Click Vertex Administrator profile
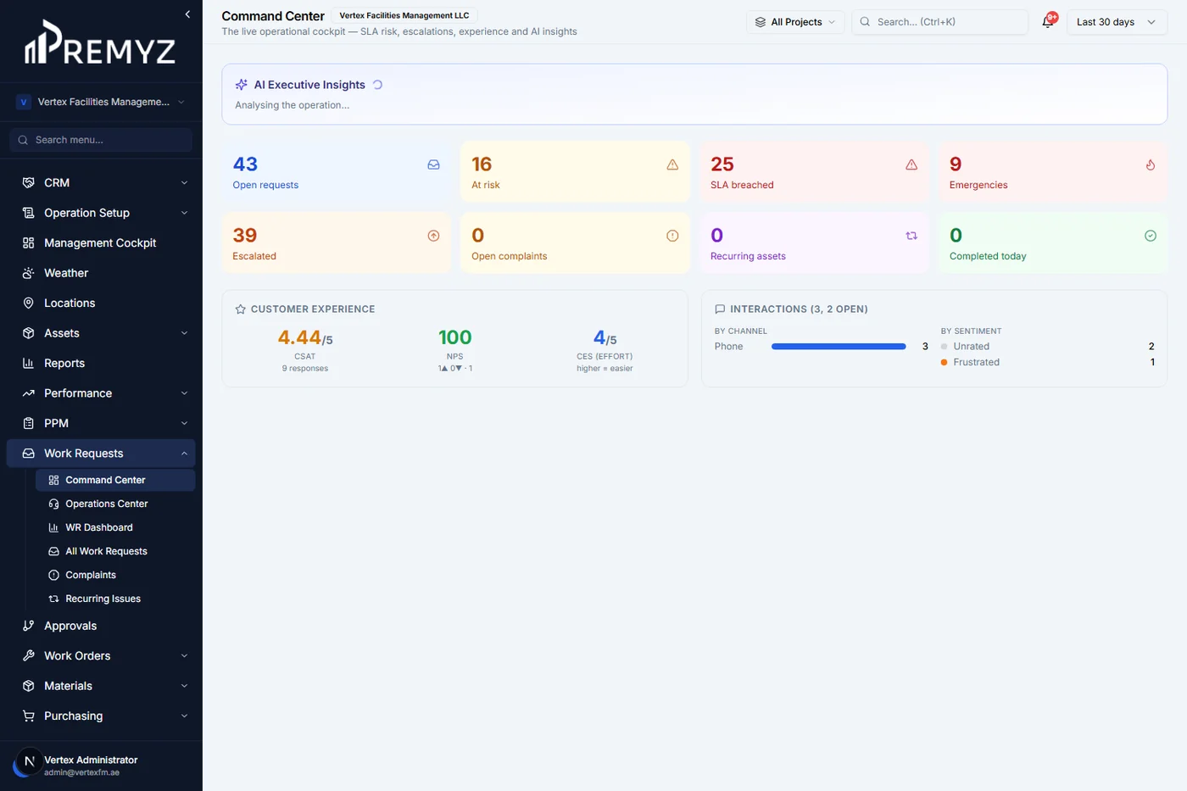 (x=101, y=766)
